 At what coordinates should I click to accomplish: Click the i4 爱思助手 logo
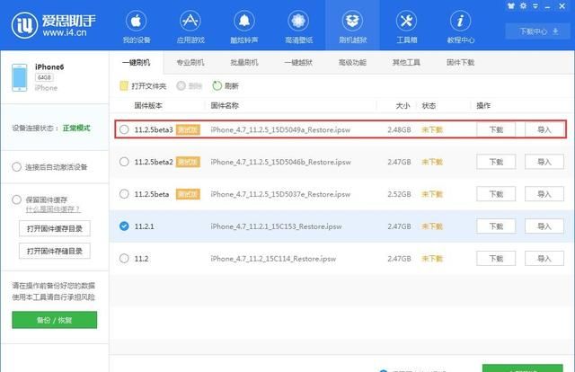(54, 25)
